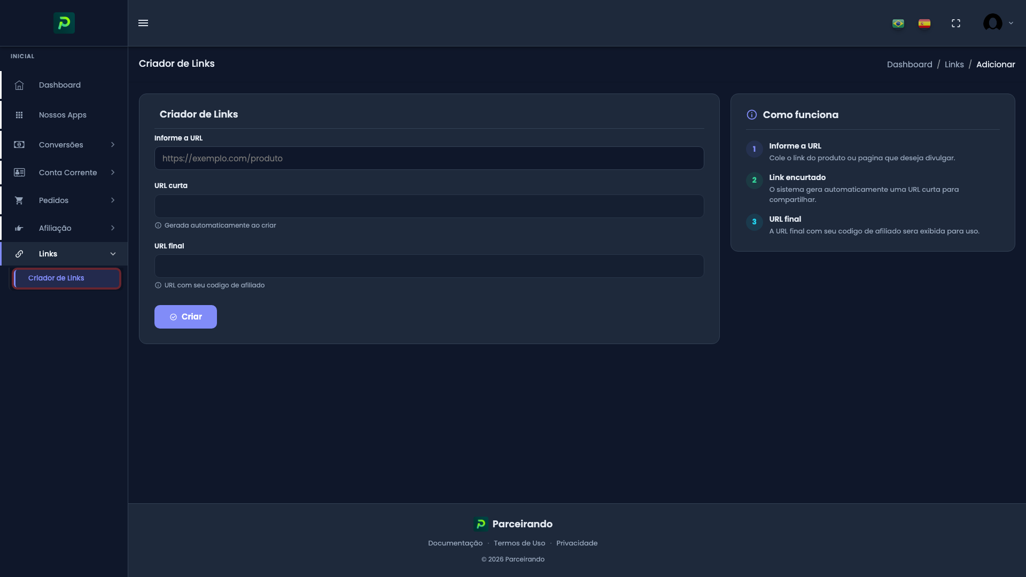Focus the Informe a URL input field

click(x=429, y=158)
